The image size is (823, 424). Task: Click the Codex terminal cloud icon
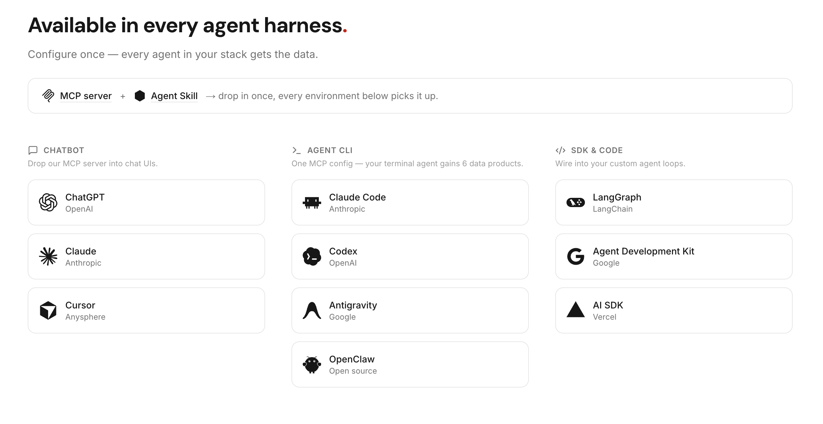tap(312, 256)
